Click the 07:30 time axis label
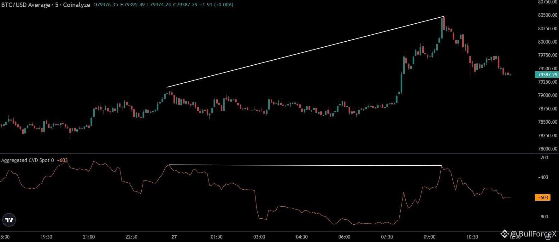Image resolution: width=559 pixels, height=242 pixels. [387, 237]
